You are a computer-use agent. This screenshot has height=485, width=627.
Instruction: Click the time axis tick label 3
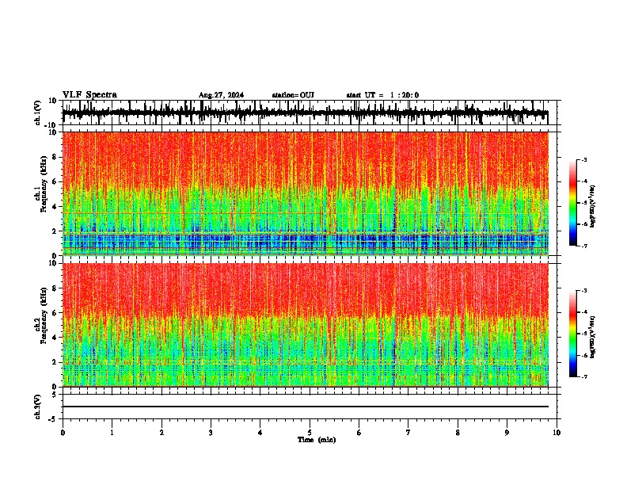pyautogui.click(x=211, y=433)
